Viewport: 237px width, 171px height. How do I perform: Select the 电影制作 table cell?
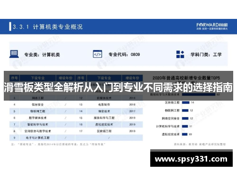point(104,104)
